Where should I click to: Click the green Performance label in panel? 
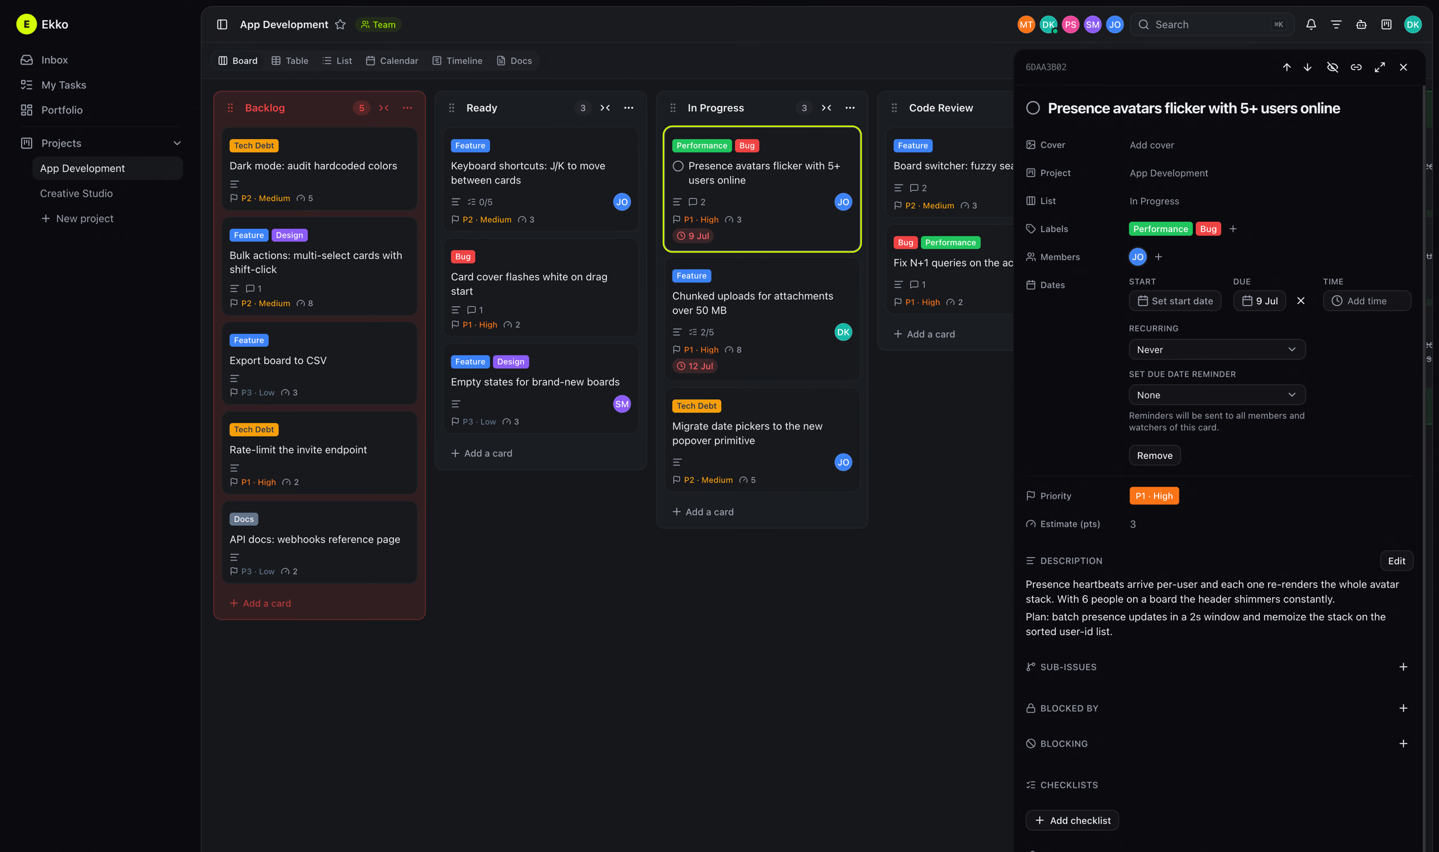[1160, 229]
